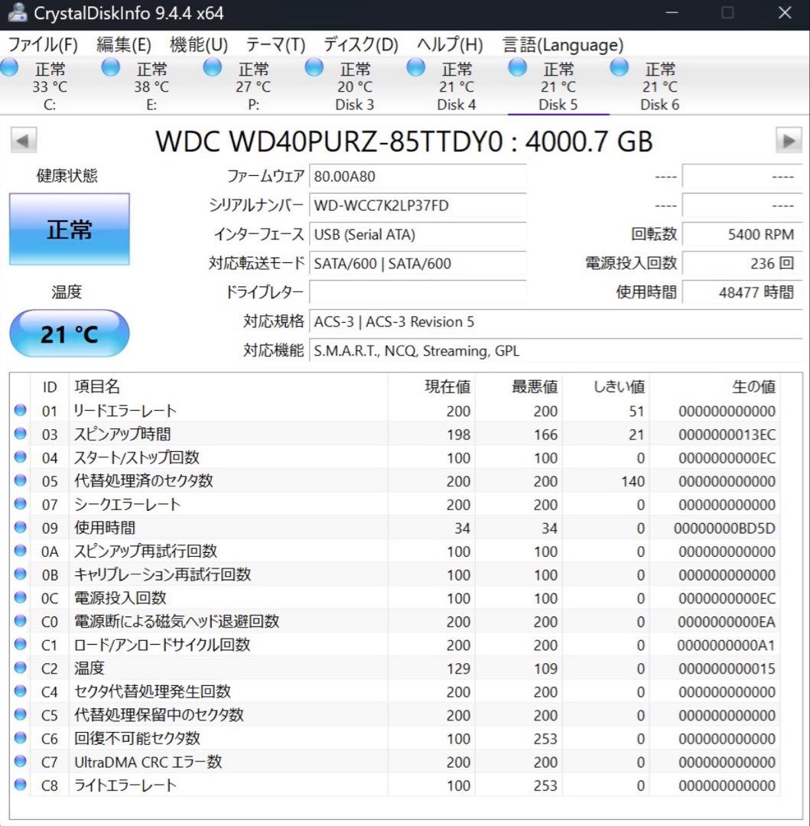Click status icon of スピンアップ再試行回数 row
Viewport: 810px width, 826px height.
[20, 551]
